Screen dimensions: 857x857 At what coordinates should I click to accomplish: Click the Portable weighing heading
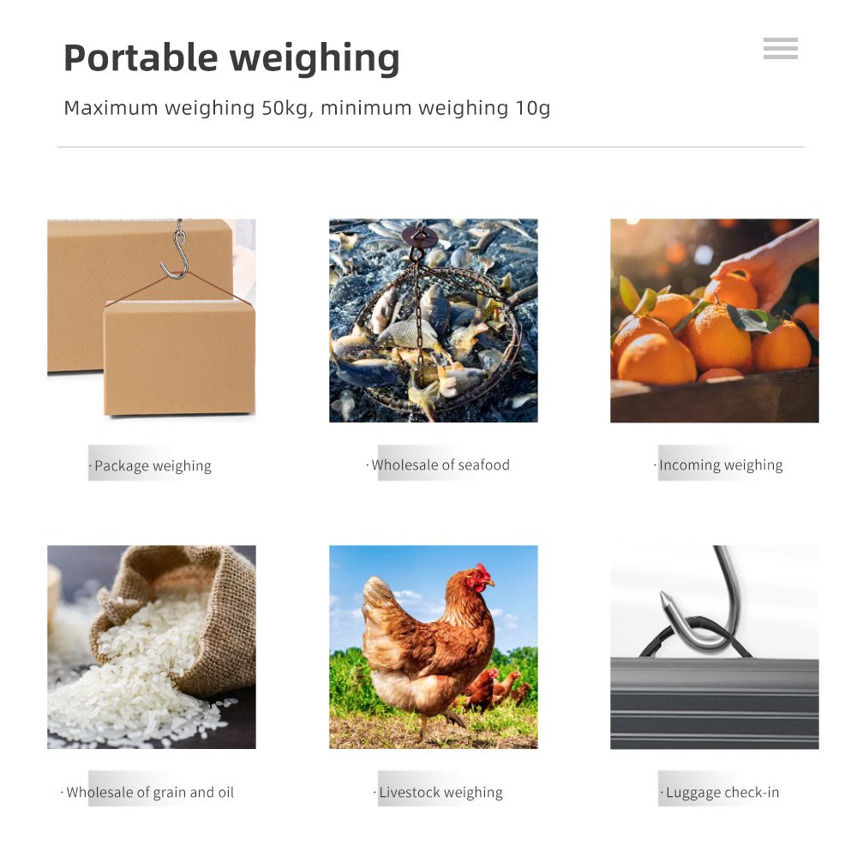(x=231, y=57)
